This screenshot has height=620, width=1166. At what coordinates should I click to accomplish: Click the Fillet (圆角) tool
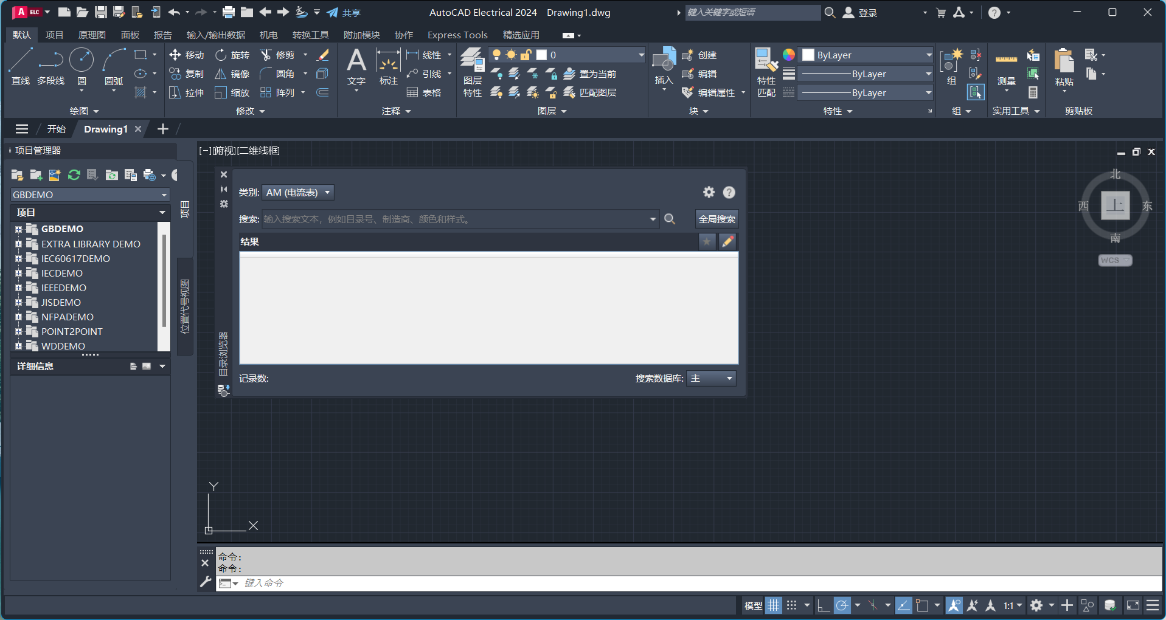tap(277, 74)
